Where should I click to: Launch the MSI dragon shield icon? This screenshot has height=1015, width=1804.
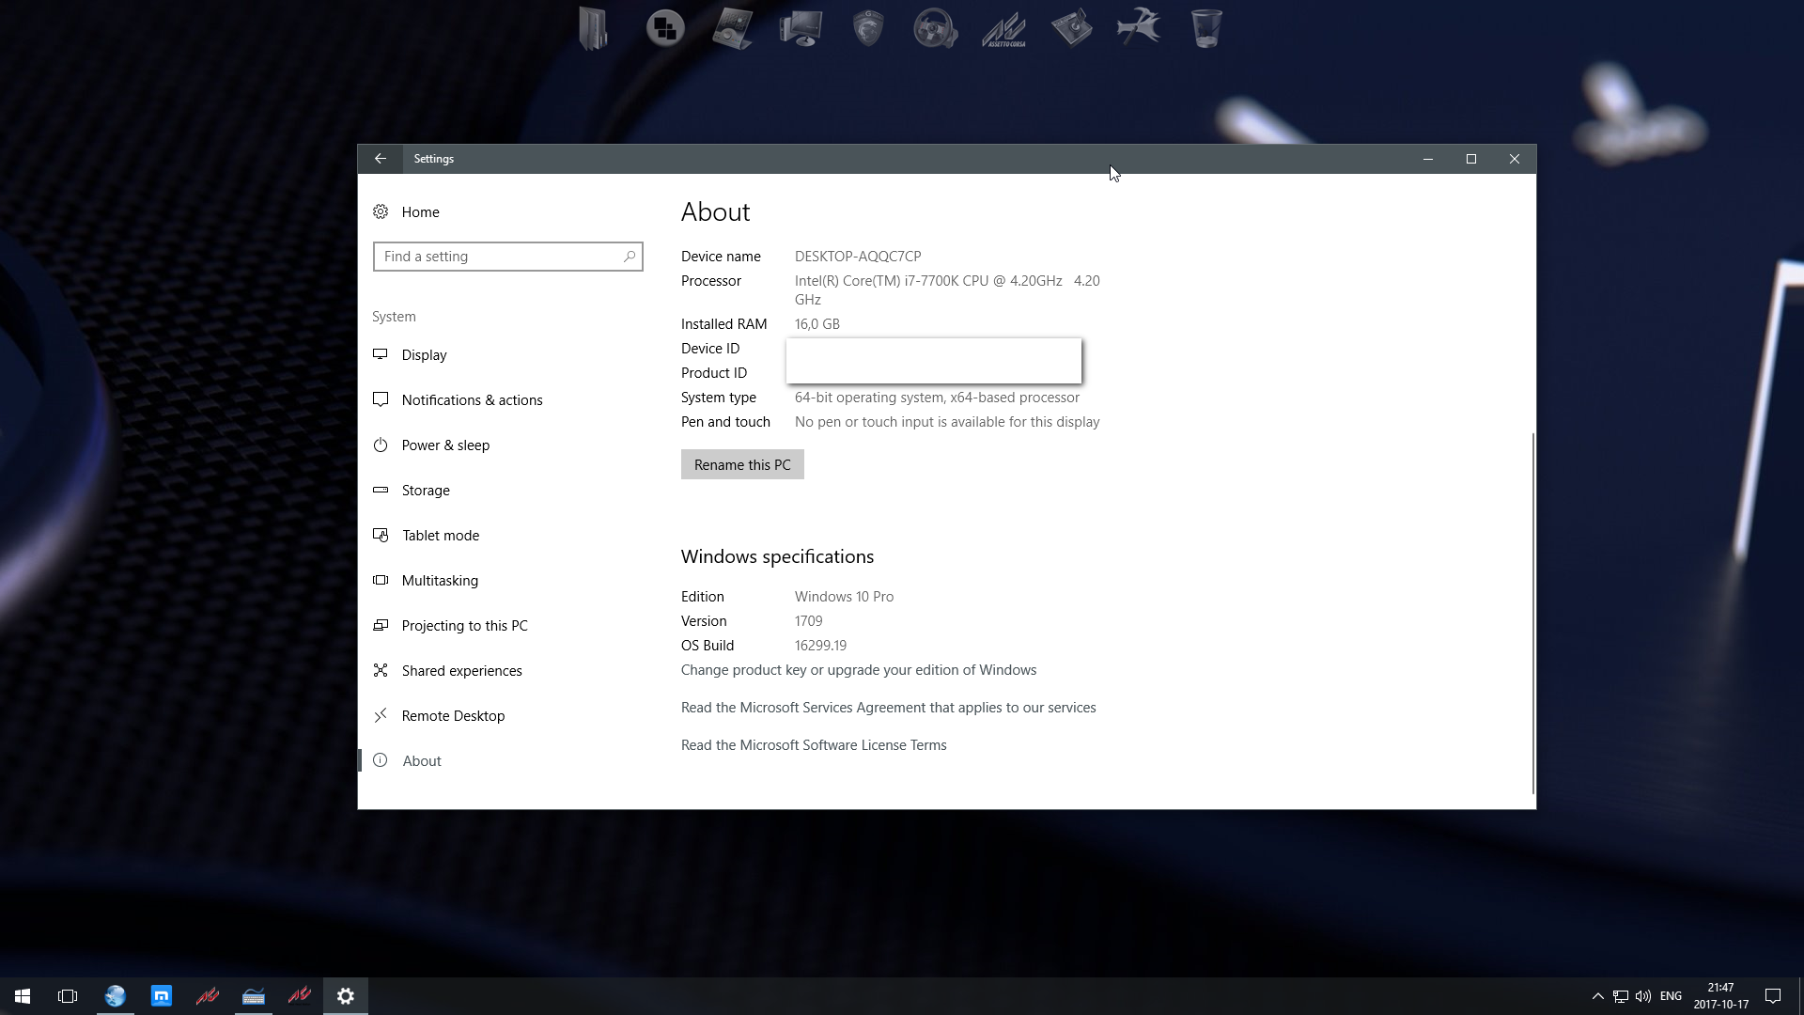(x=867, y=28)
